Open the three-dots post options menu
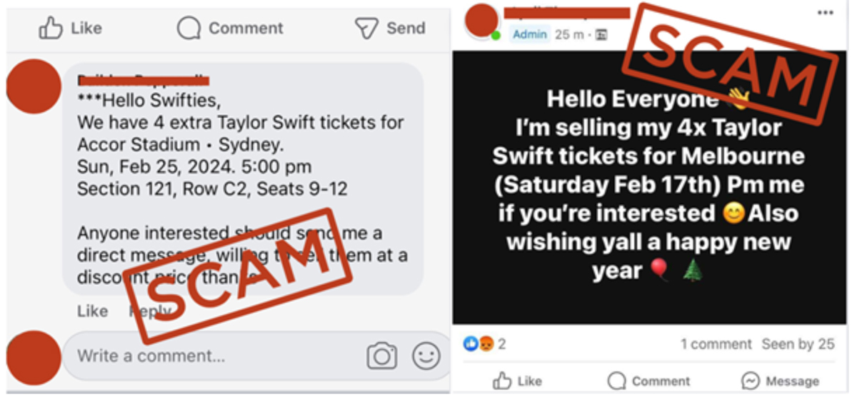 [825, 13]
